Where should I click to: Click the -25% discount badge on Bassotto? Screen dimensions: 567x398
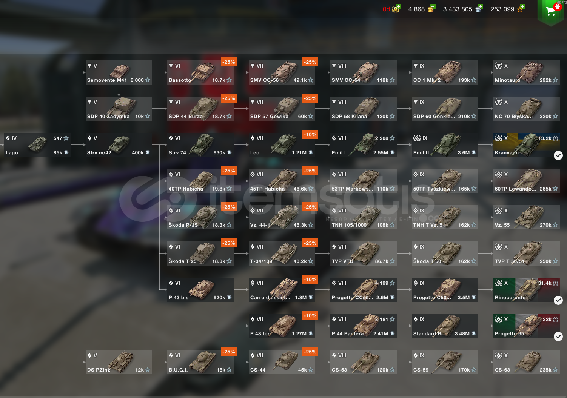pos(229,62)
